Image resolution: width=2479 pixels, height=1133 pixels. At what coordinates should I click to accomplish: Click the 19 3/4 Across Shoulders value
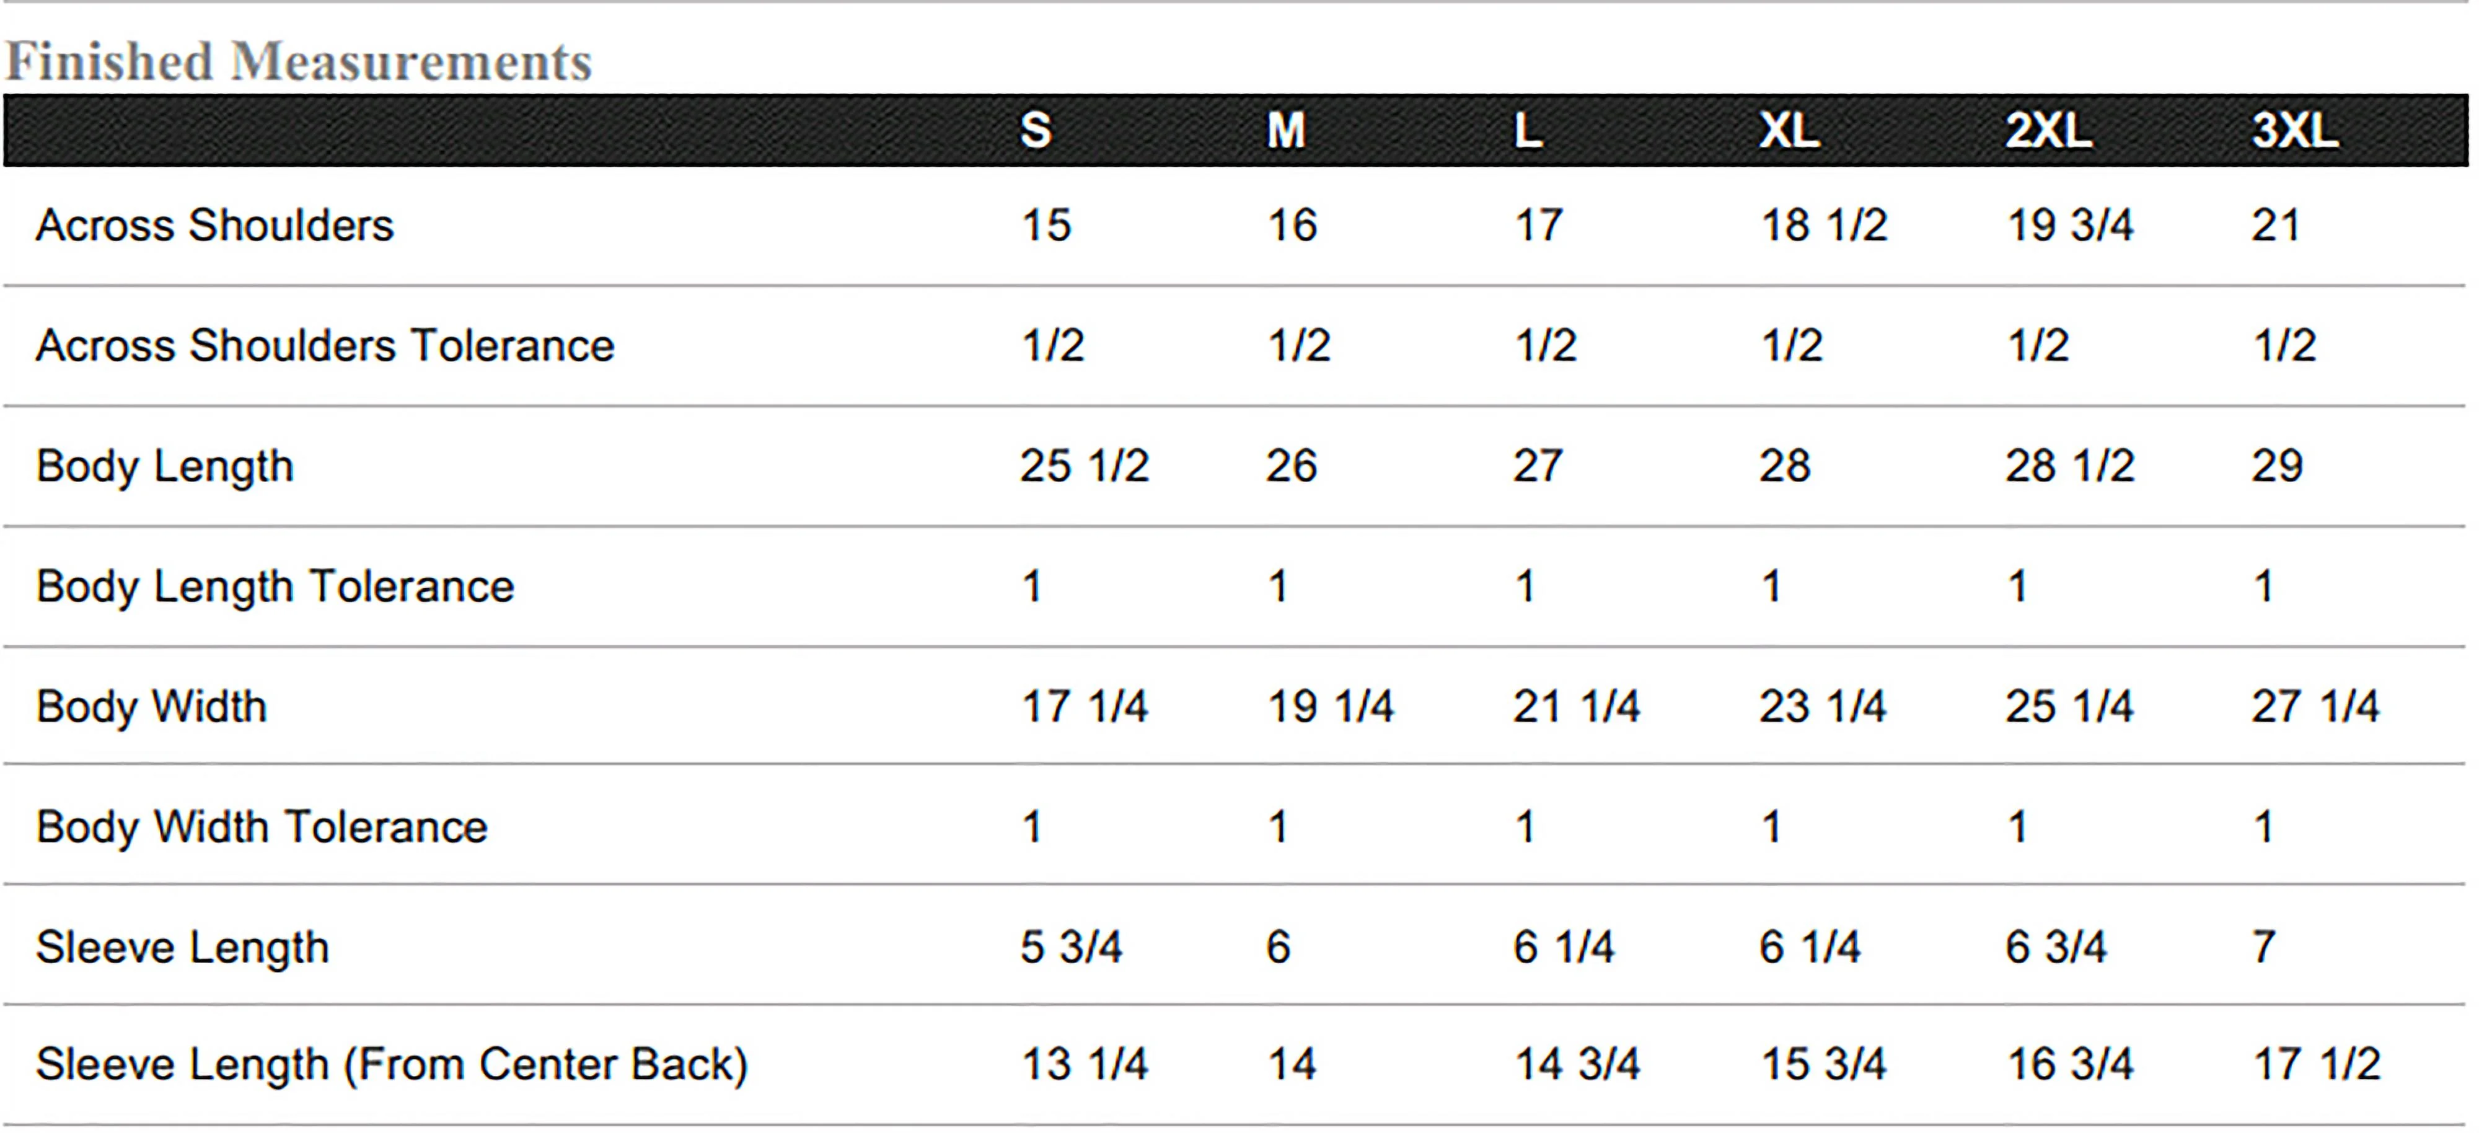click(x=2069, y=226)
